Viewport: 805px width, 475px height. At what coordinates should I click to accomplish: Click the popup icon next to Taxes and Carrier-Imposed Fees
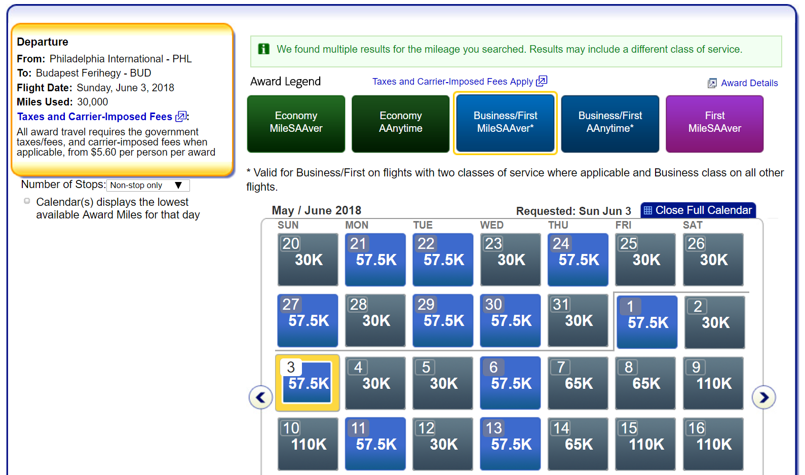(181, 117)
